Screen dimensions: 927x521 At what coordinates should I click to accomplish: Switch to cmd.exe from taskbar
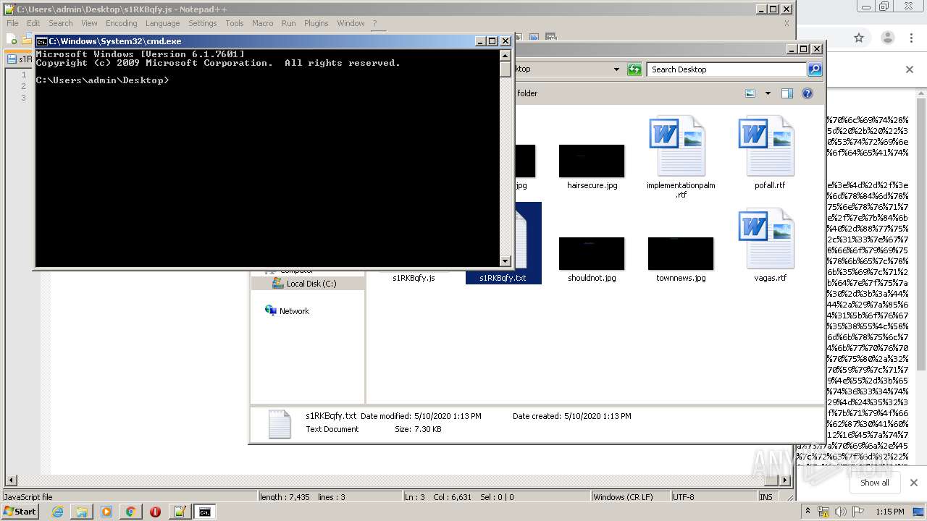pos(205,512)
